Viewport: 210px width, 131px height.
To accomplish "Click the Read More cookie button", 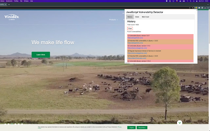I will point(142,127).
